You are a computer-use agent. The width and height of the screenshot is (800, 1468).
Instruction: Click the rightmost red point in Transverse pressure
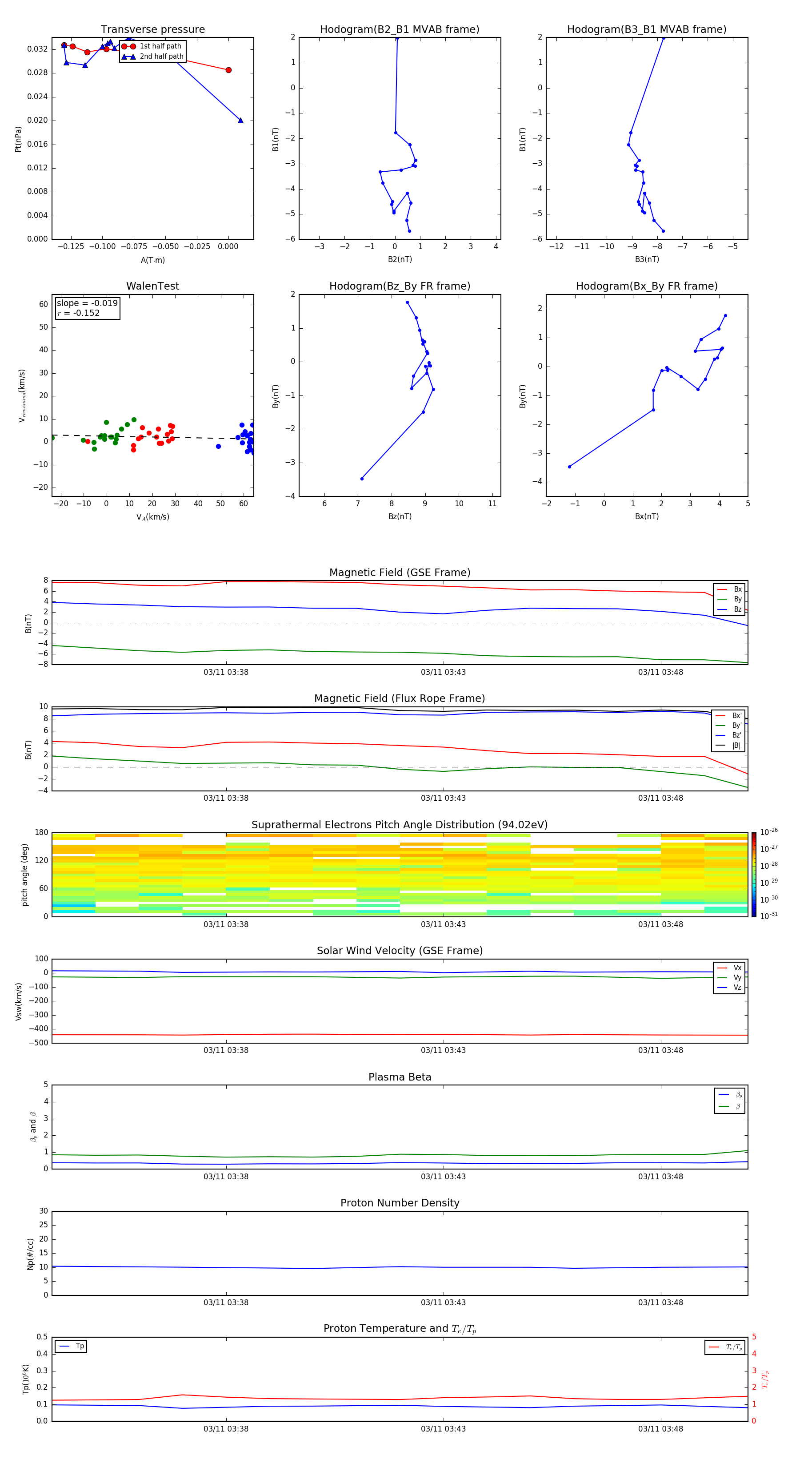(228, 70)
